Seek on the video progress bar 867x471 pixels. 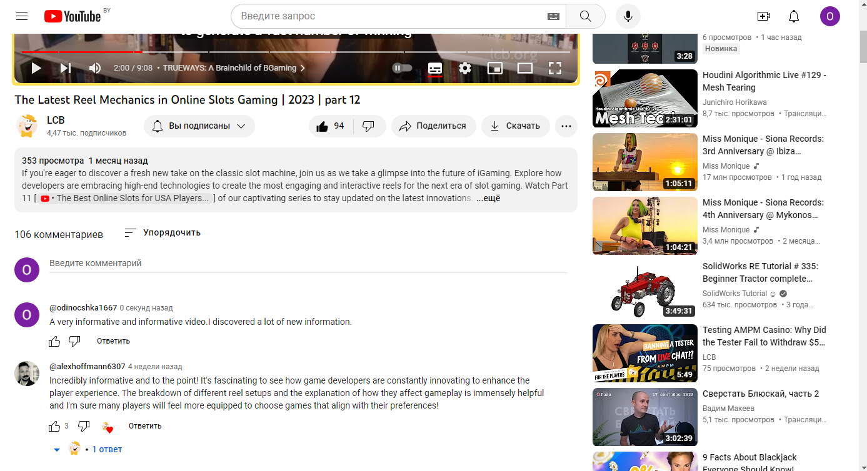[296, 52]
